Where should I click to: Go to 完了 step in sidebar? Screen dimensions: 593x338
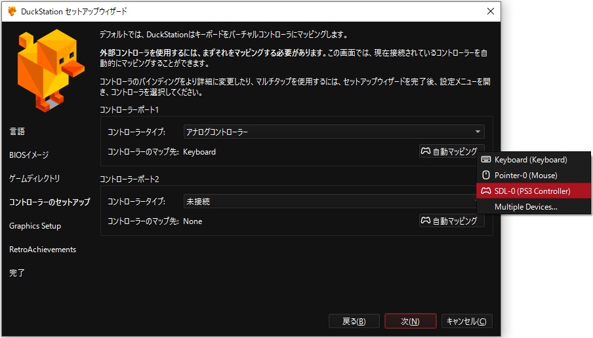[17, 272]
